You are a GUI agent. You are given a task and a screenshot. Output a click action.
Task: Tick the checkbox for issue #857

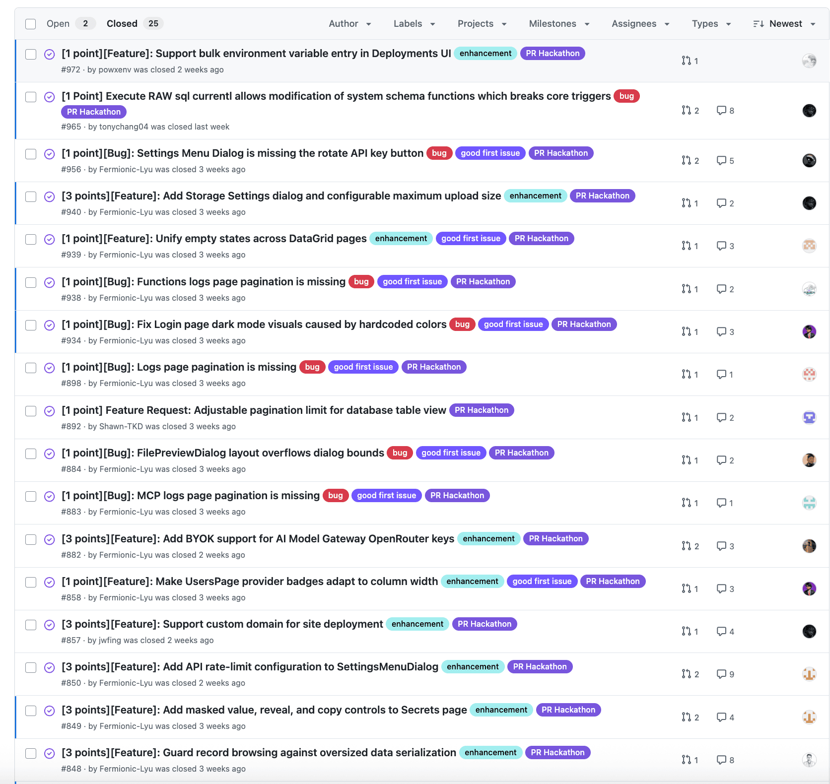31,625
